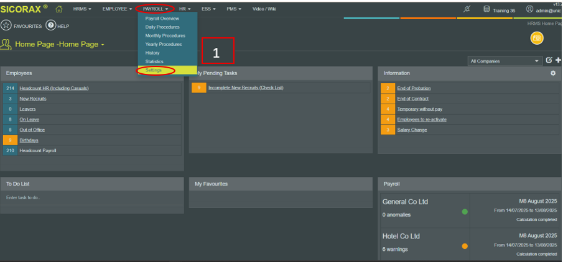Open End of Probation link
The image size is (563, 262).
[x=414, y=88]
